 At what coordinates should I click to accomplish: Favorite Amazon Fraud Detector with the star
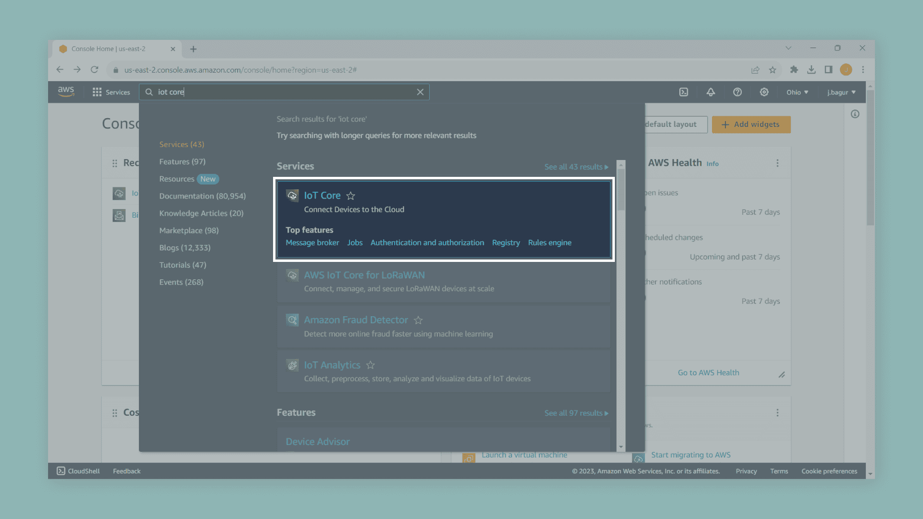click(x=418, y=320)
